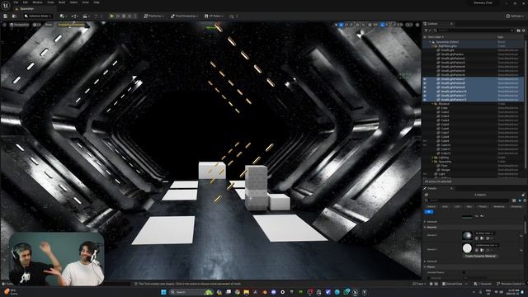The image size is (528, 297).
Task: Open the VP Roles dropdown
Action: pos(214,16)
